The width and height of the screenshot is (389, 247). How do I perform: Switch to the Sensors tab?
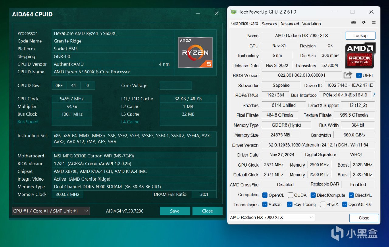coord(269,24)
